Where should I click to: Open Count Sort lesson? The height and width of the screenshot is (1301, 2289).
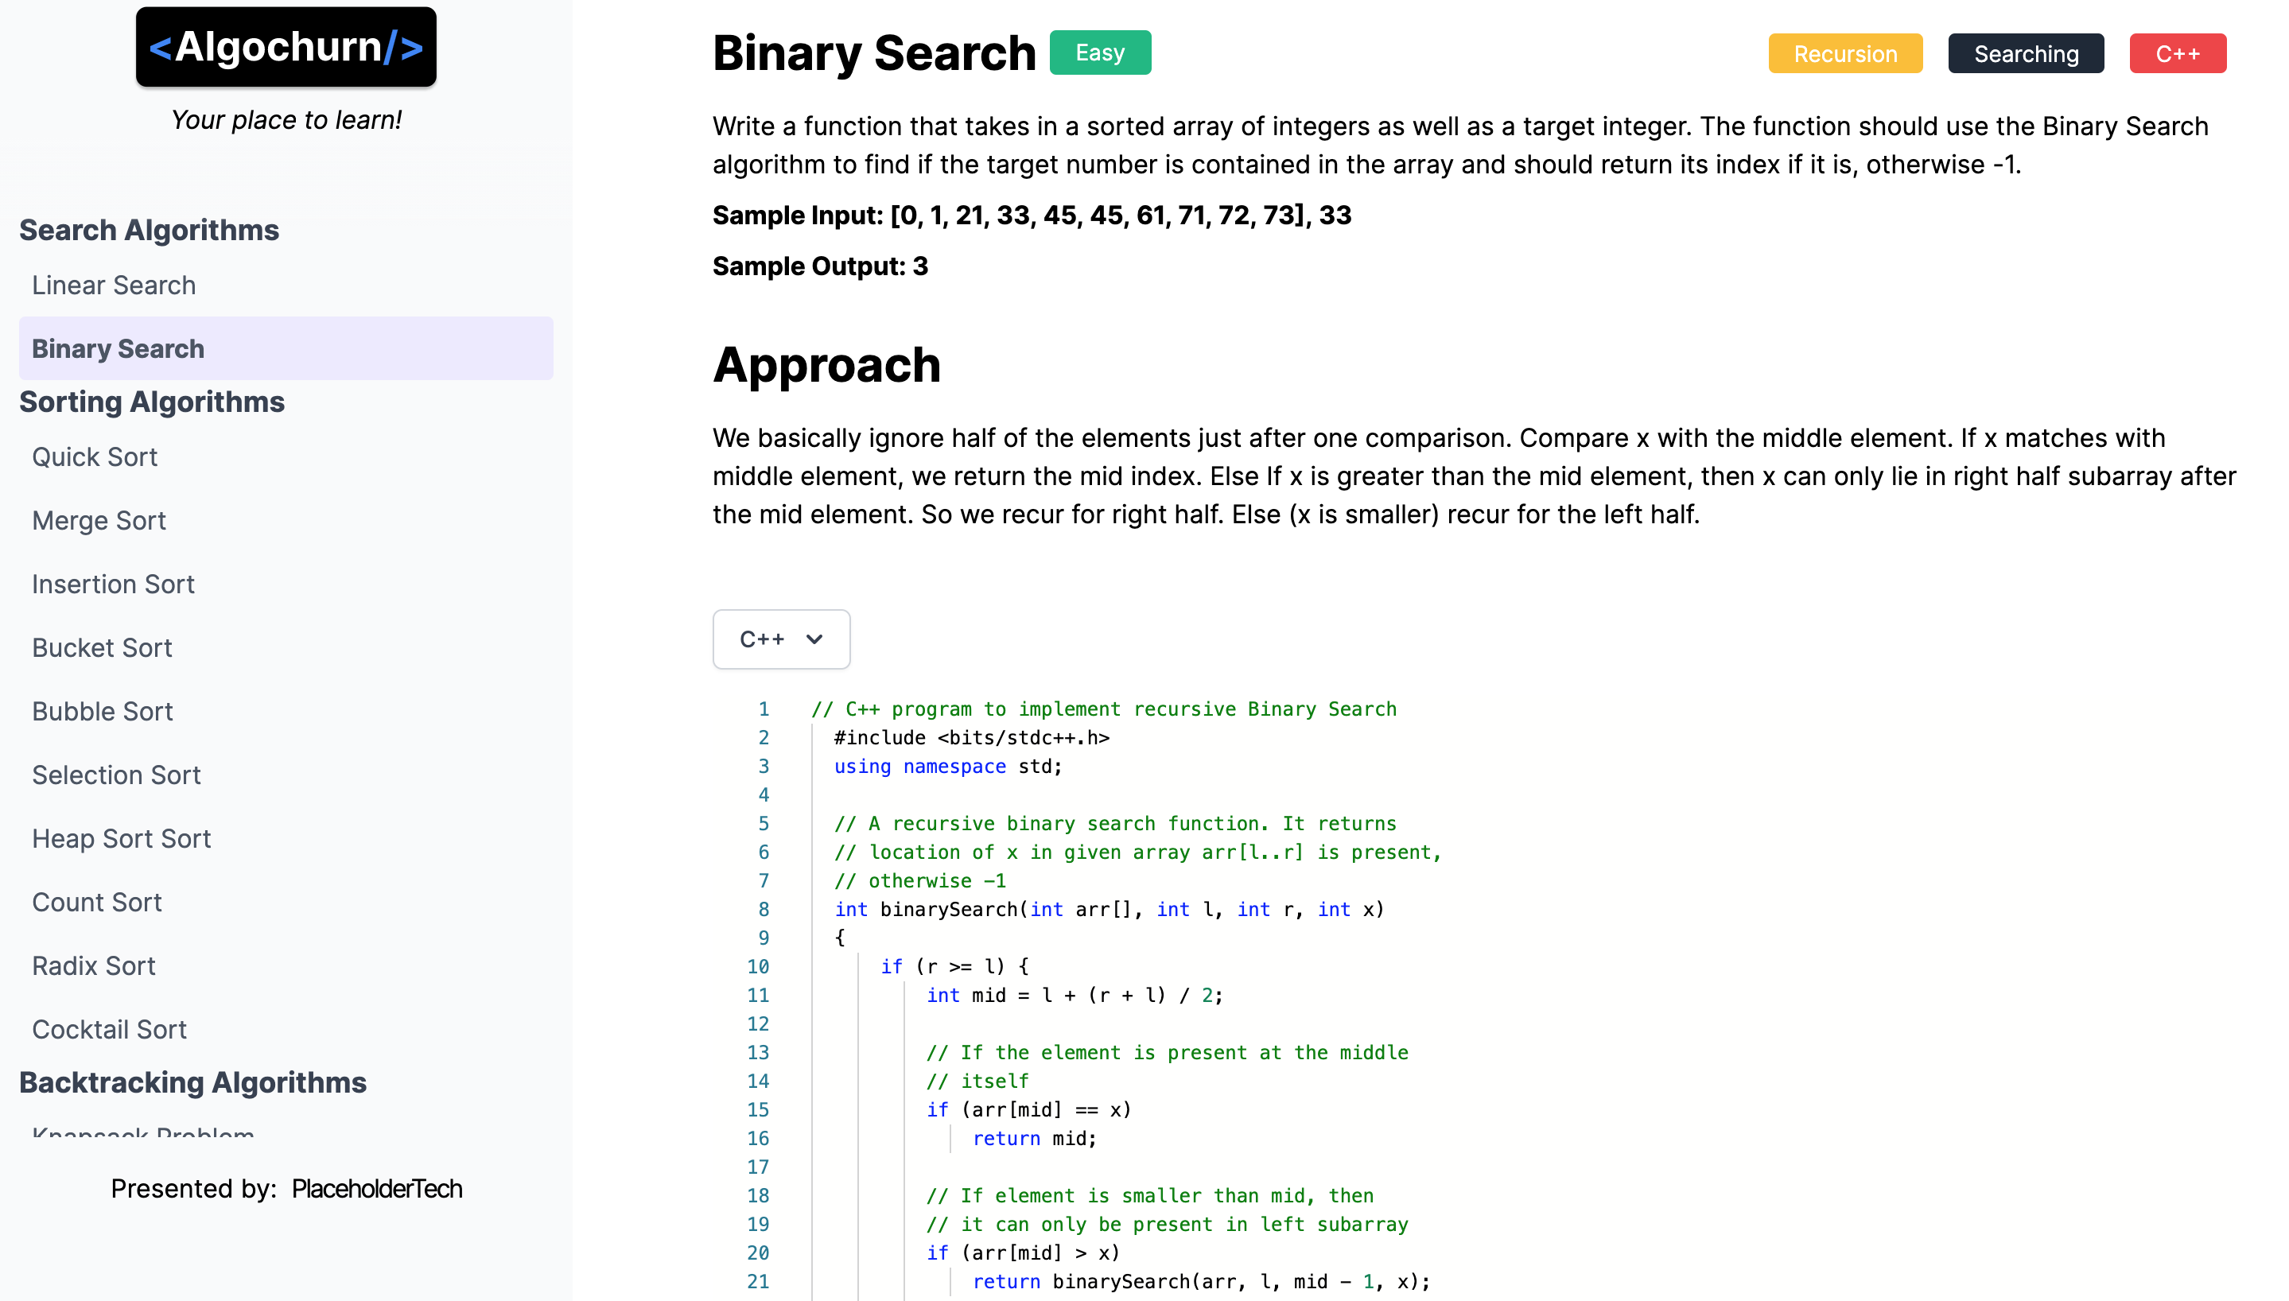(96, 902)
